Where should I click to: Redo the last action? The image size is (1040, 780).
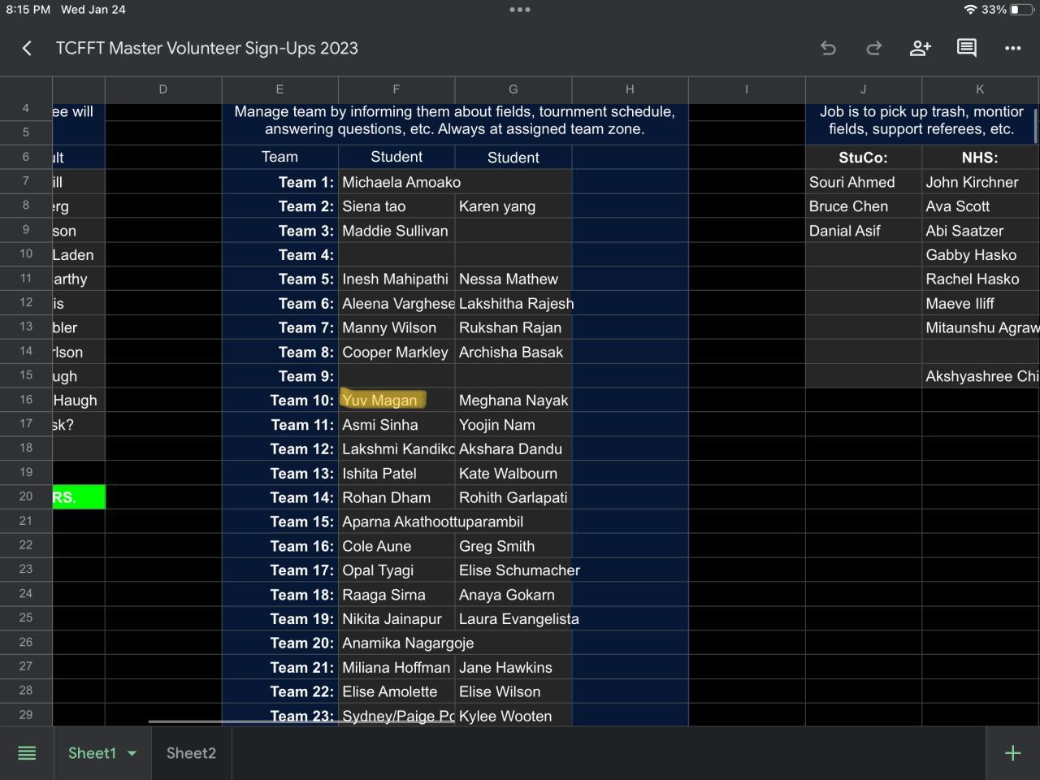click(x=873, y=49)
